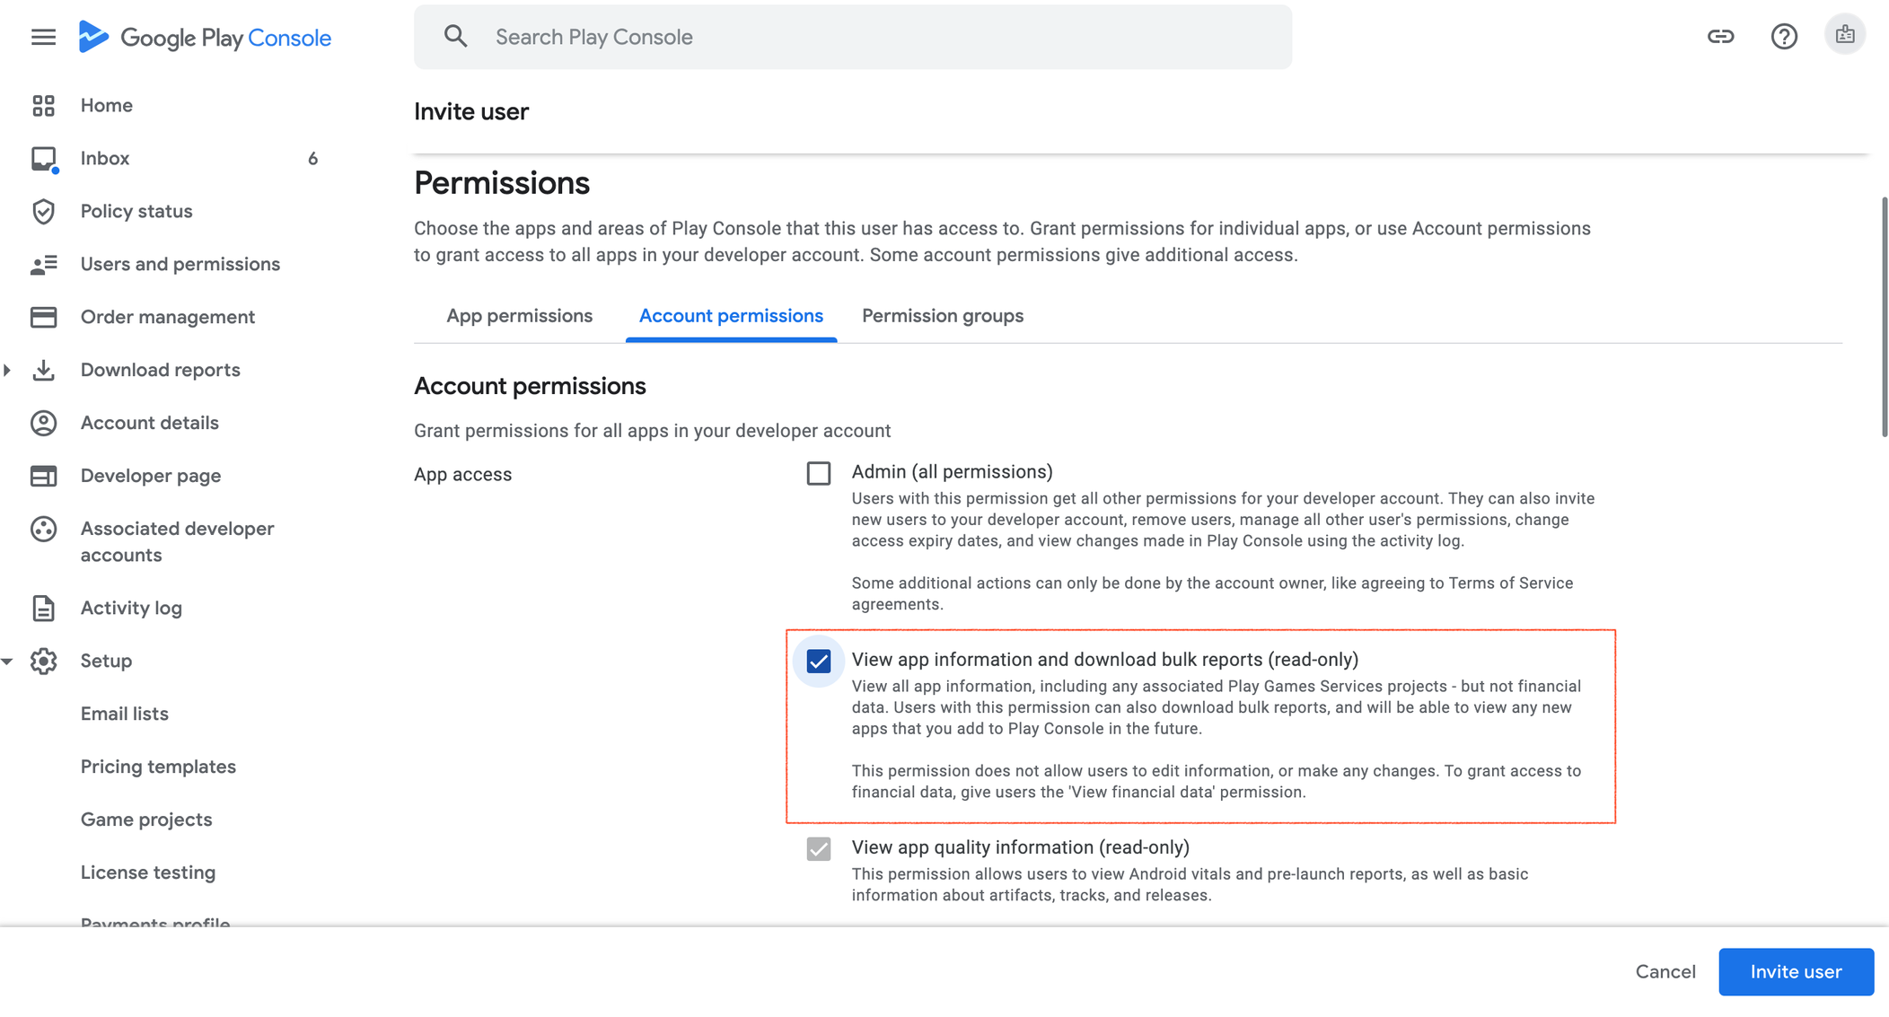This screenshot has width=1889, height=1017.
Task: Click the Cancel button
Action: [1665, 971]
